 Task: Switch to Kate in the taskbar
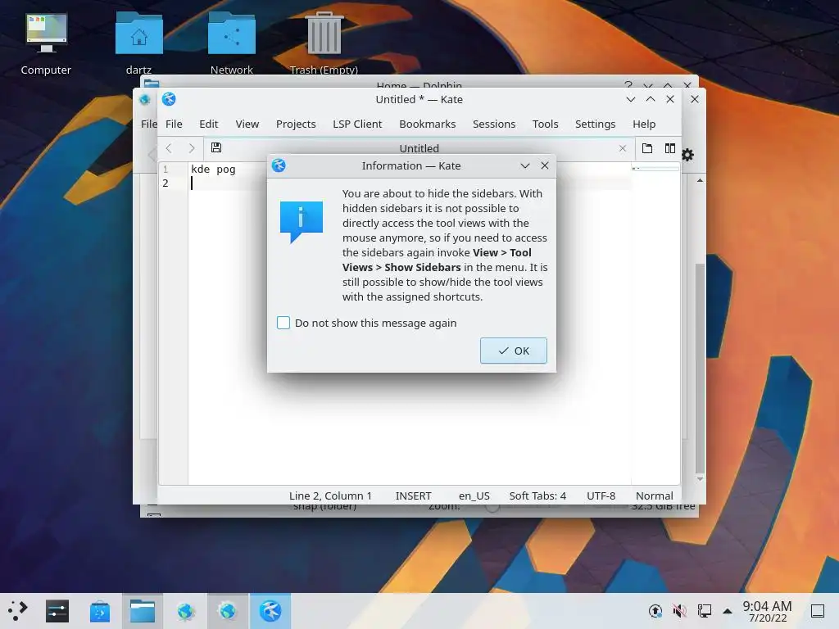tap(270, 611)
